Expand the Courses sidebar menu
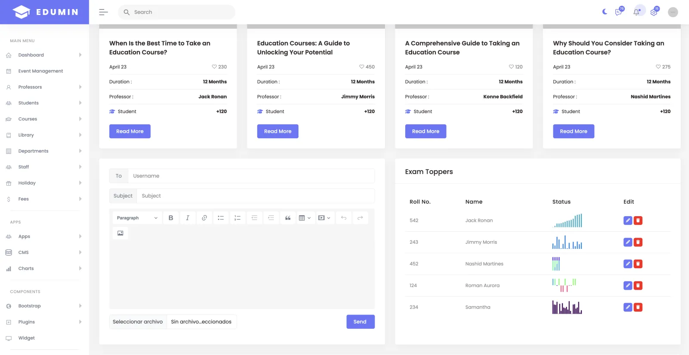 tap(44, 119)
